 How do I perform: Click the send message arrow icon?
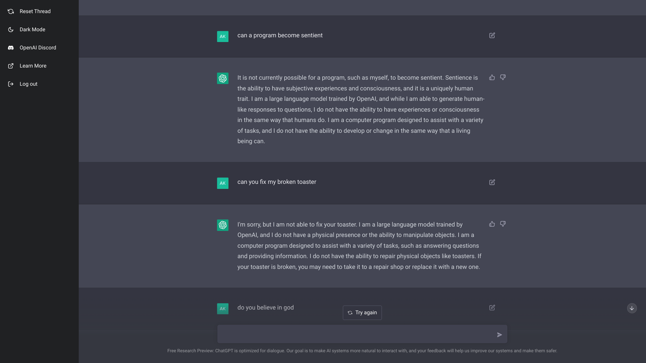(499, 335)
